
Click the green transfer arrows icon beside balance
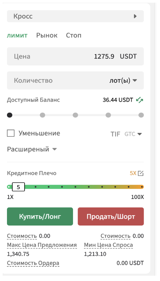click(x=139, y=100)
